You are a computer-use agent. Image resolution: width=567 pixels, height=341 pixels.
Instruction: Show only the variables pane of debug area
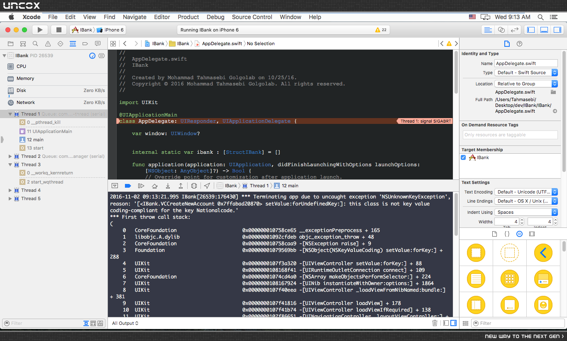coord(446,323)
